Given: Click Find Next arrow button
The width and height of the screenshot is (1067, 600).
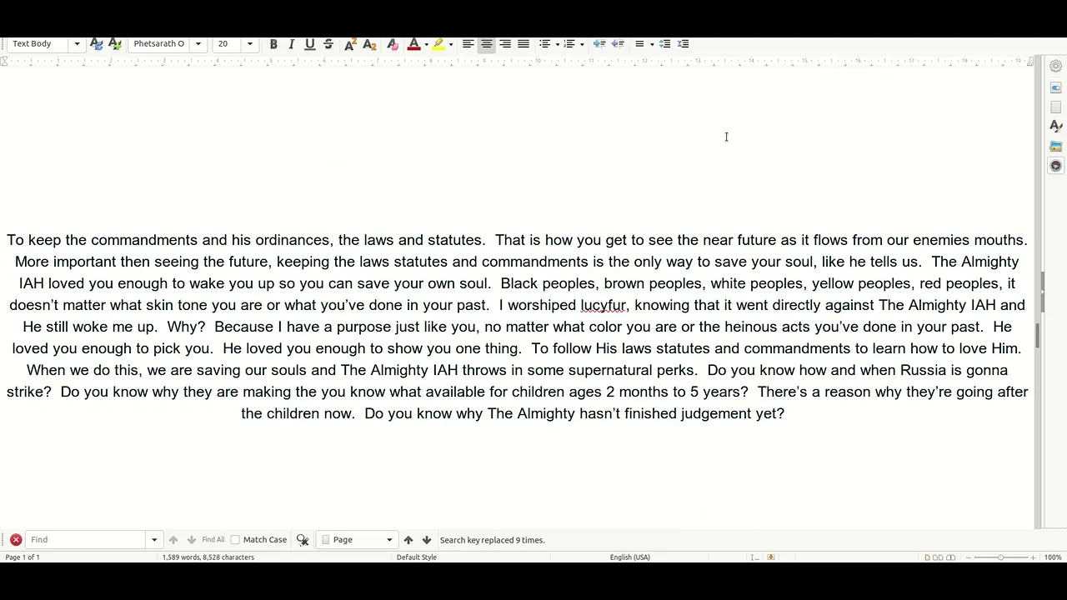Looking at the screenshot, I should point(192,540).
